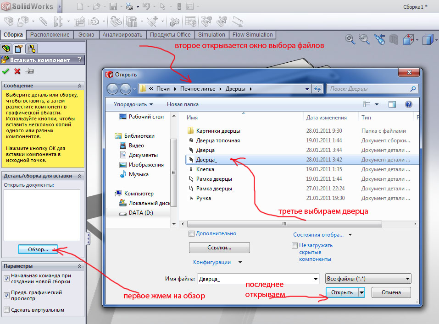The image size is (439, 324).
Task: Click the Previous View icon
Action: tap(379, 39)
